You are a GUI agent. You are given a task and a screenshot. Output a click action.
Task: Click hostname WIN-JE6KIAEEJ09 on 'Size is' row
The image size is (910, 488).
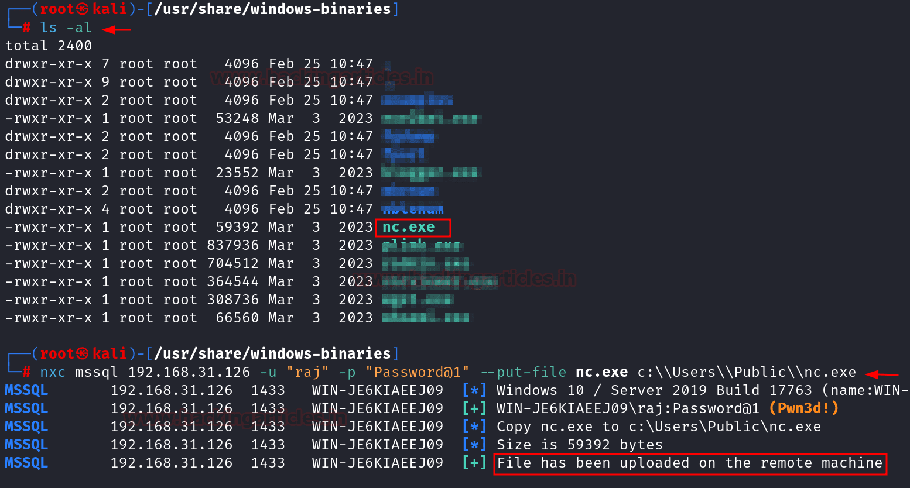click(x=378, y=445)
